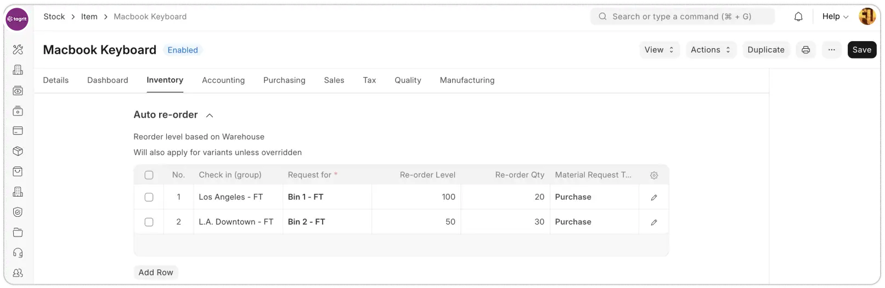The height and width of the screenshot is (288, 885).
Task: Collapse the Auto re-order section
Action: point(209,116)
